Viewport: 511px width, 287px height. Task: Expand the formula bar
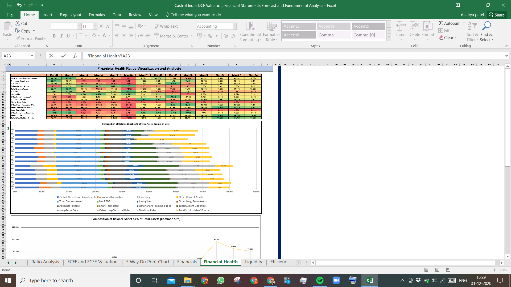[506, 56]
